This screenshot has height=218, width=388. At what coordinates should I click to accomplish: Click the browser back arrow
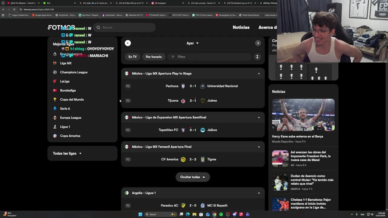[3, 9]
